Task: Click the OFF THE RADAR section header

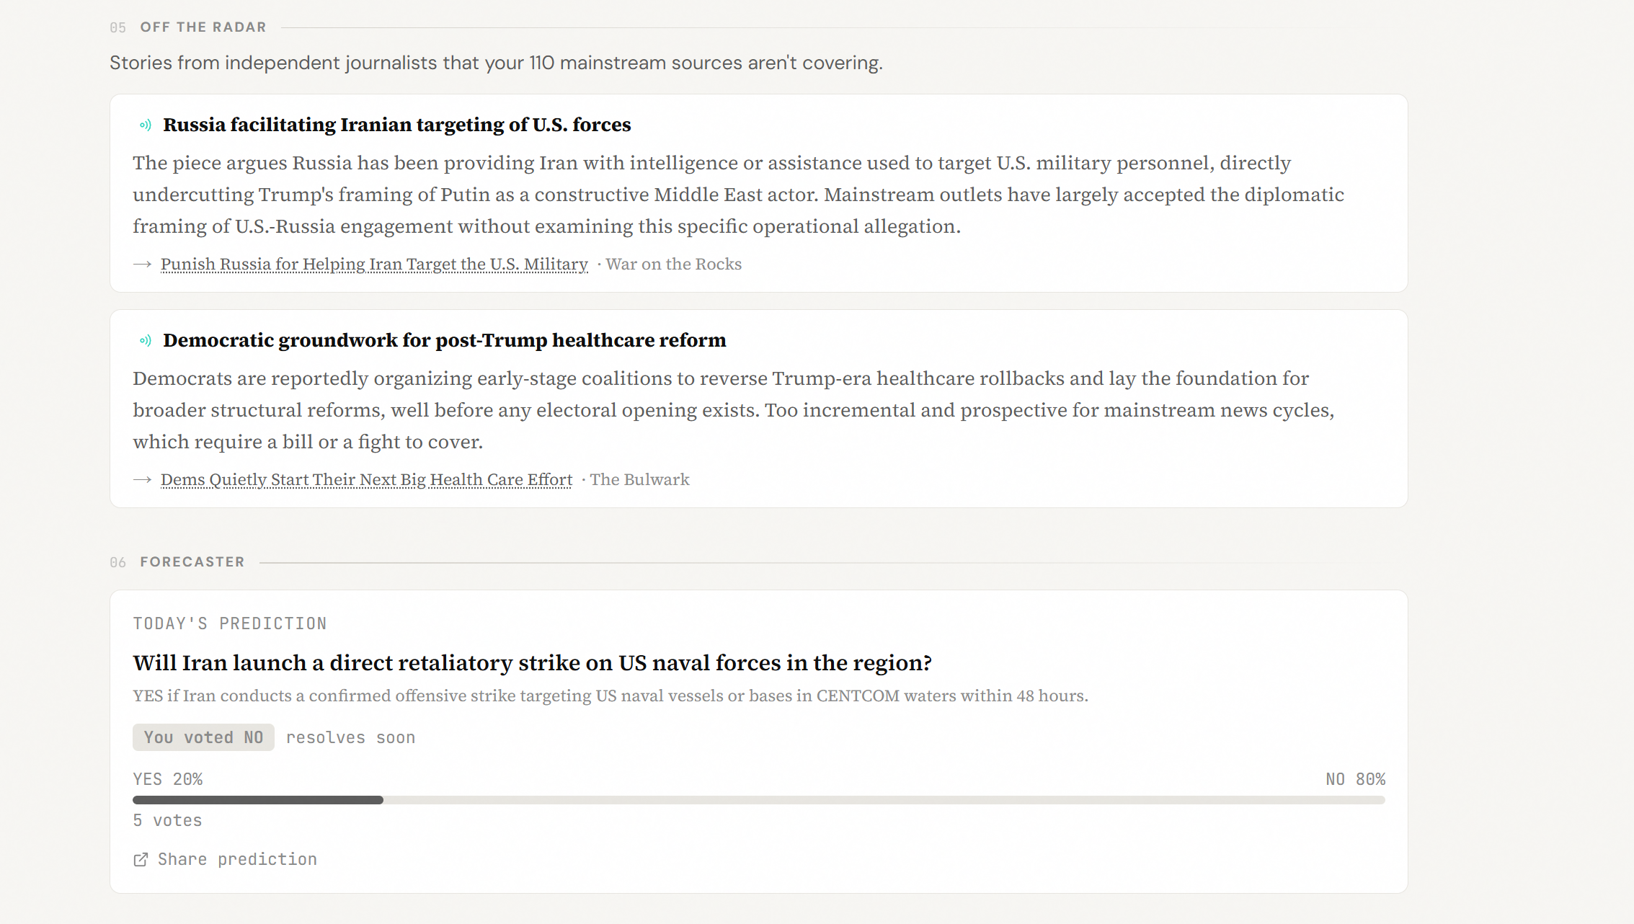Action: pos(203,27)
